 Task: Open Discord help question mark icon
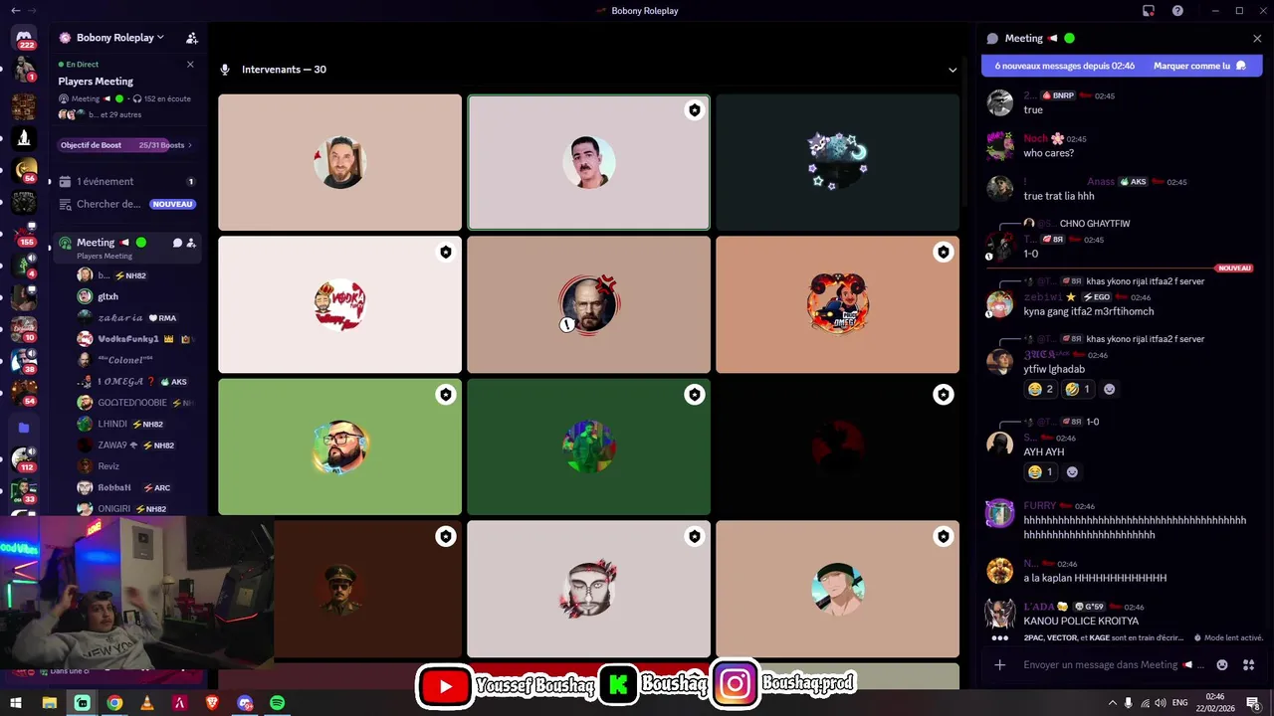click(x=1177, y=11)
